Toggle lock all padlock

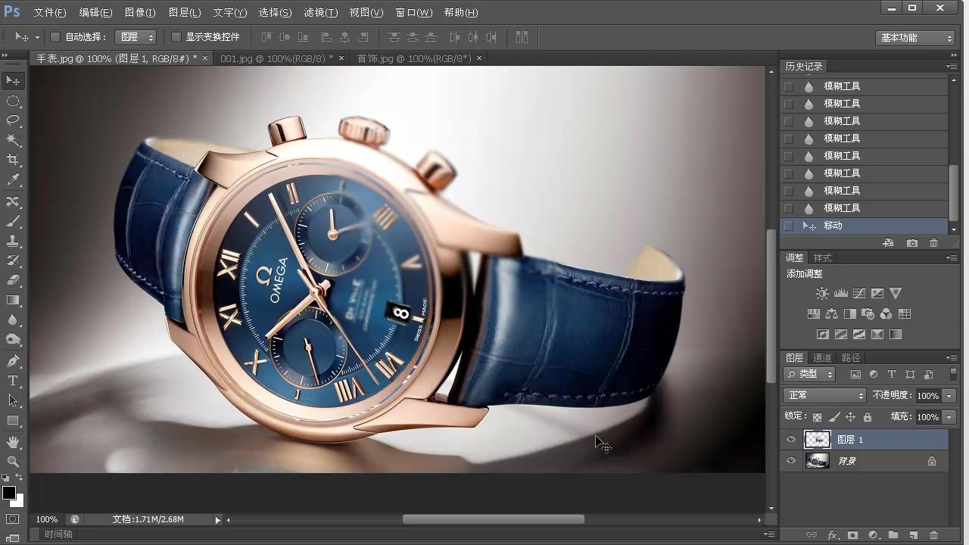pos(867,417)
